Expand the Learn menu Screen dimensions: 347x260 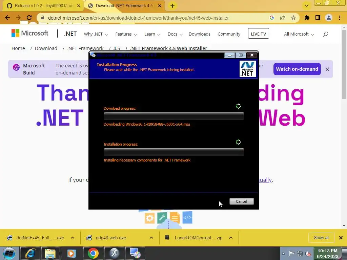[152, 34]
